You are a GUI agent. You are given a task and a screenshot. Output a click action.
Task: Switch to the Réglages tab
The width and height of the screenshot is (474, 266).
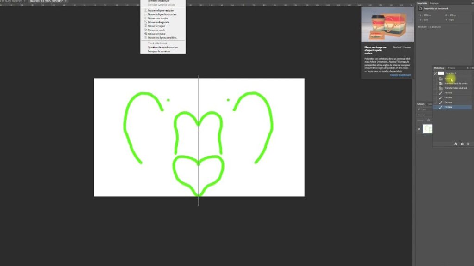pos(434,3)
